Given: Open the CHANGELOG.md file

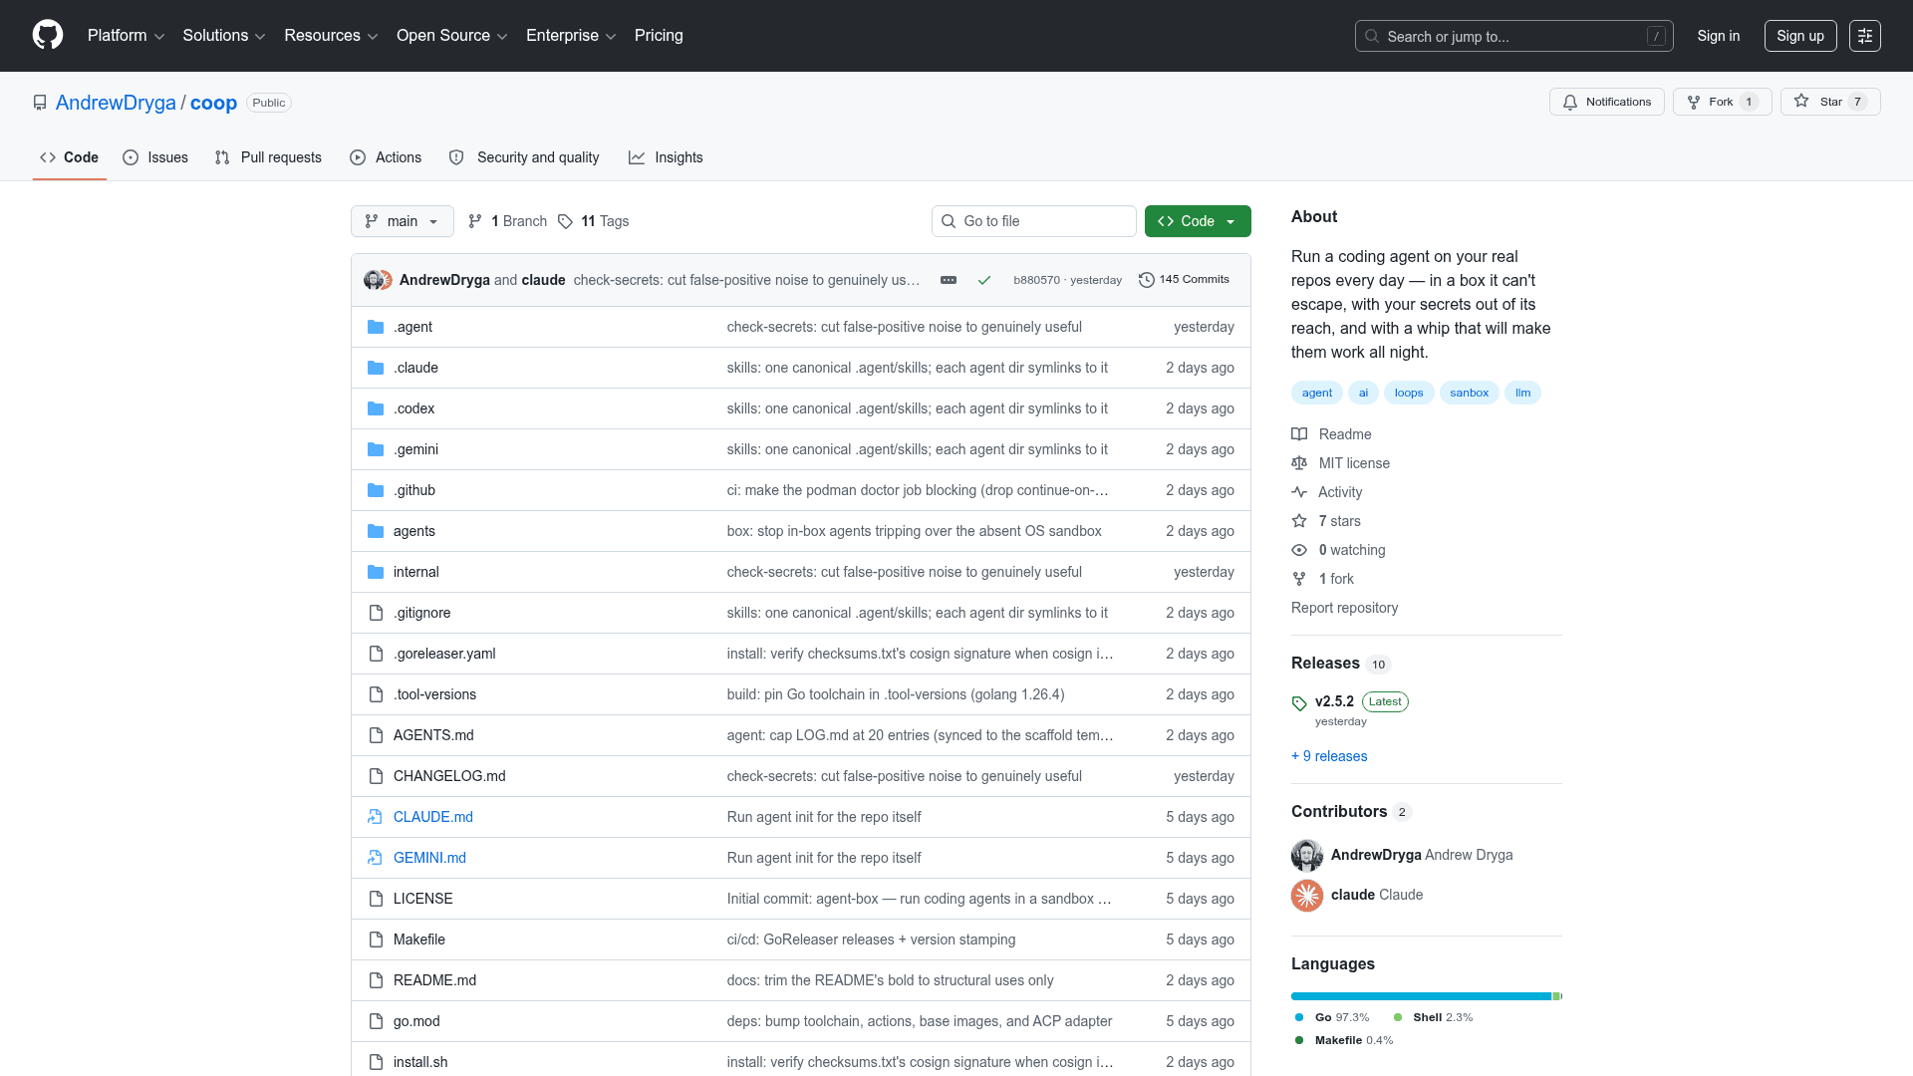Looking at the screenshot, I should [449, 776].
